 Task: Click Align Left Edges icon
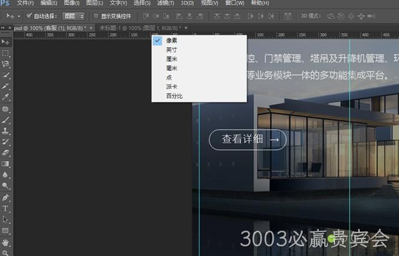click(x=180, y=16)
